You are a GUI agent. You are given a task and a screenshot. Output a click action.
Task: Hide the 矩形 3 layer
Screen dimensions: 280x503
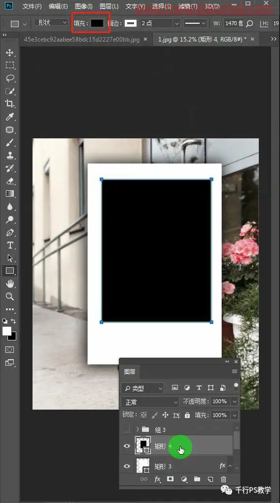[x=127, y=466]
